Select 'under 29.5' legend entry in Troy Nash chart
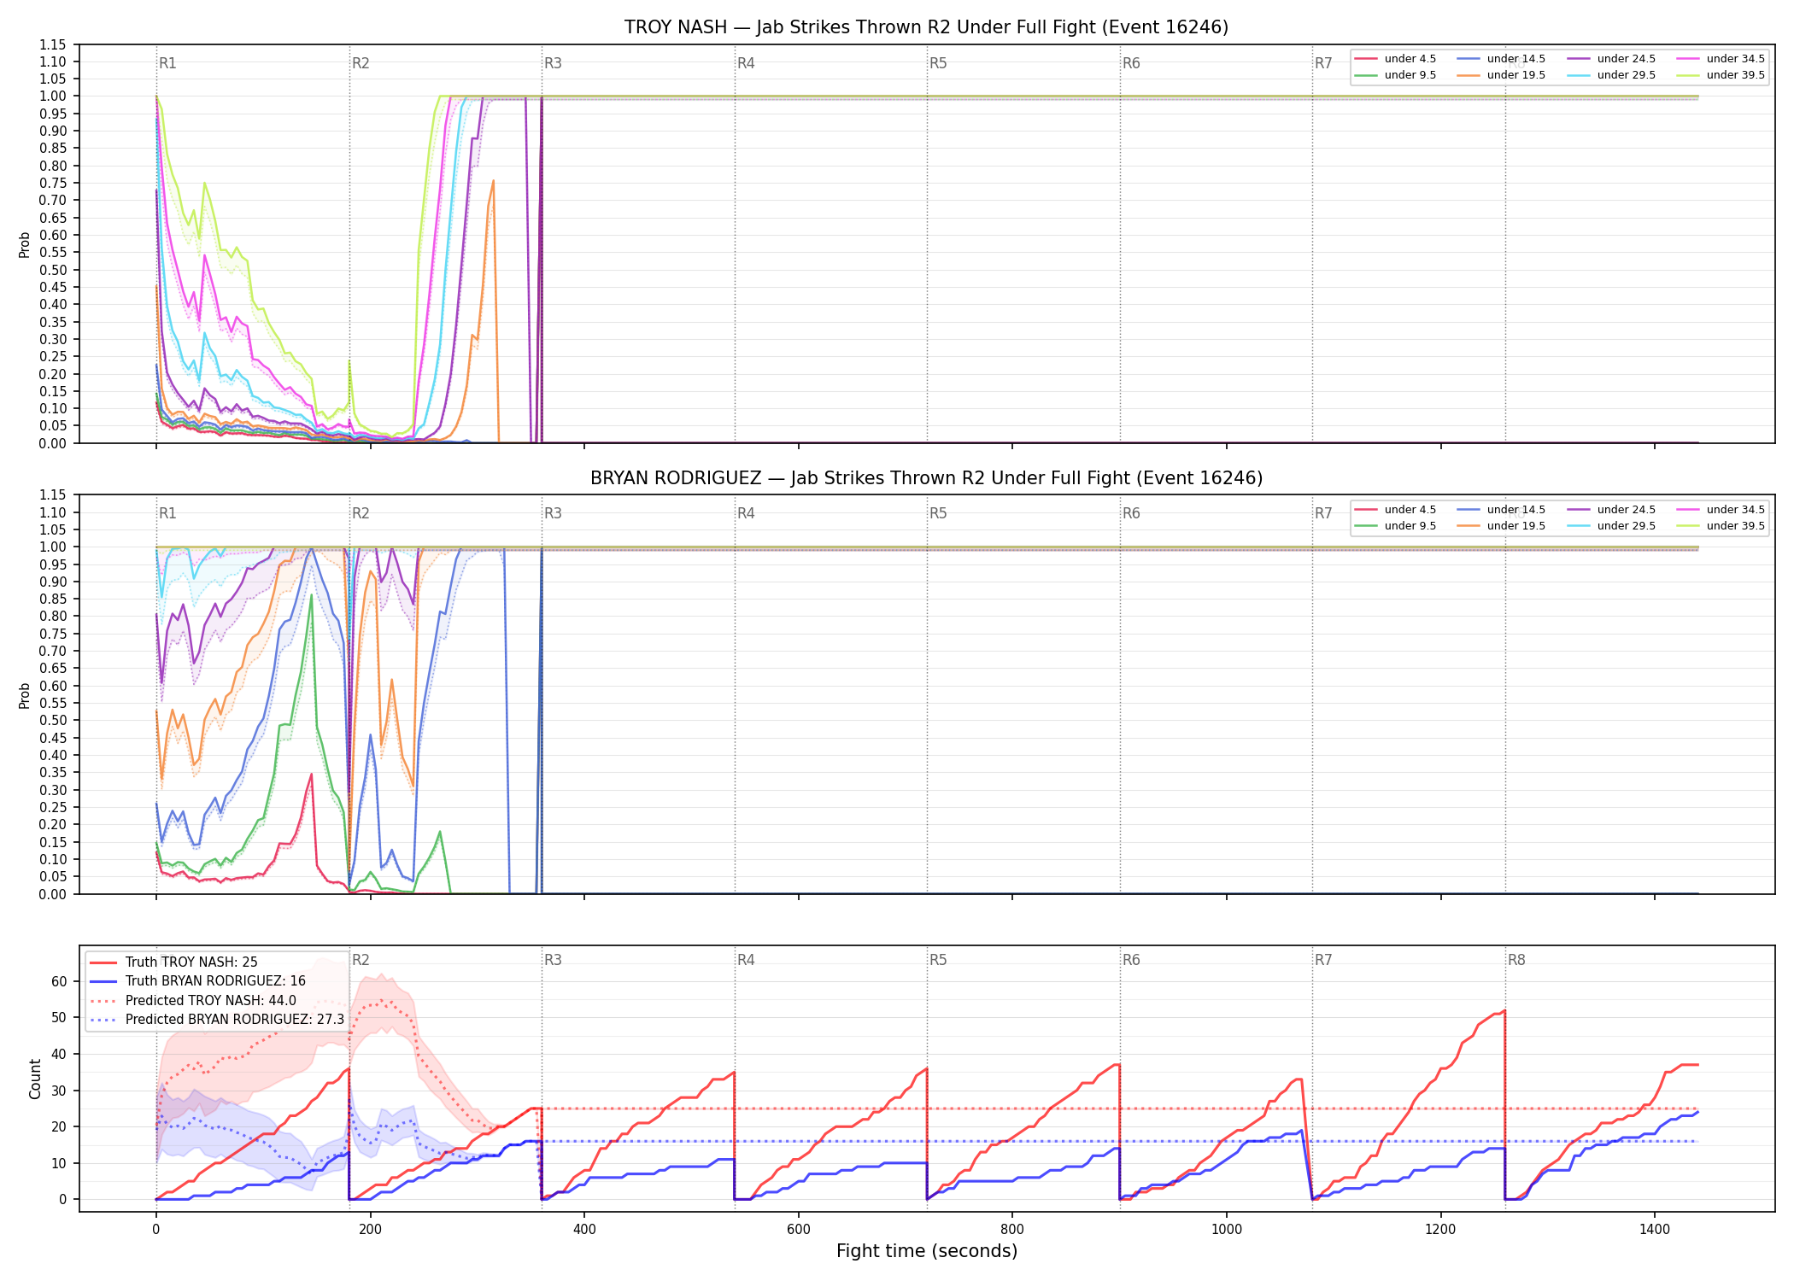 tap(1611, 75)
